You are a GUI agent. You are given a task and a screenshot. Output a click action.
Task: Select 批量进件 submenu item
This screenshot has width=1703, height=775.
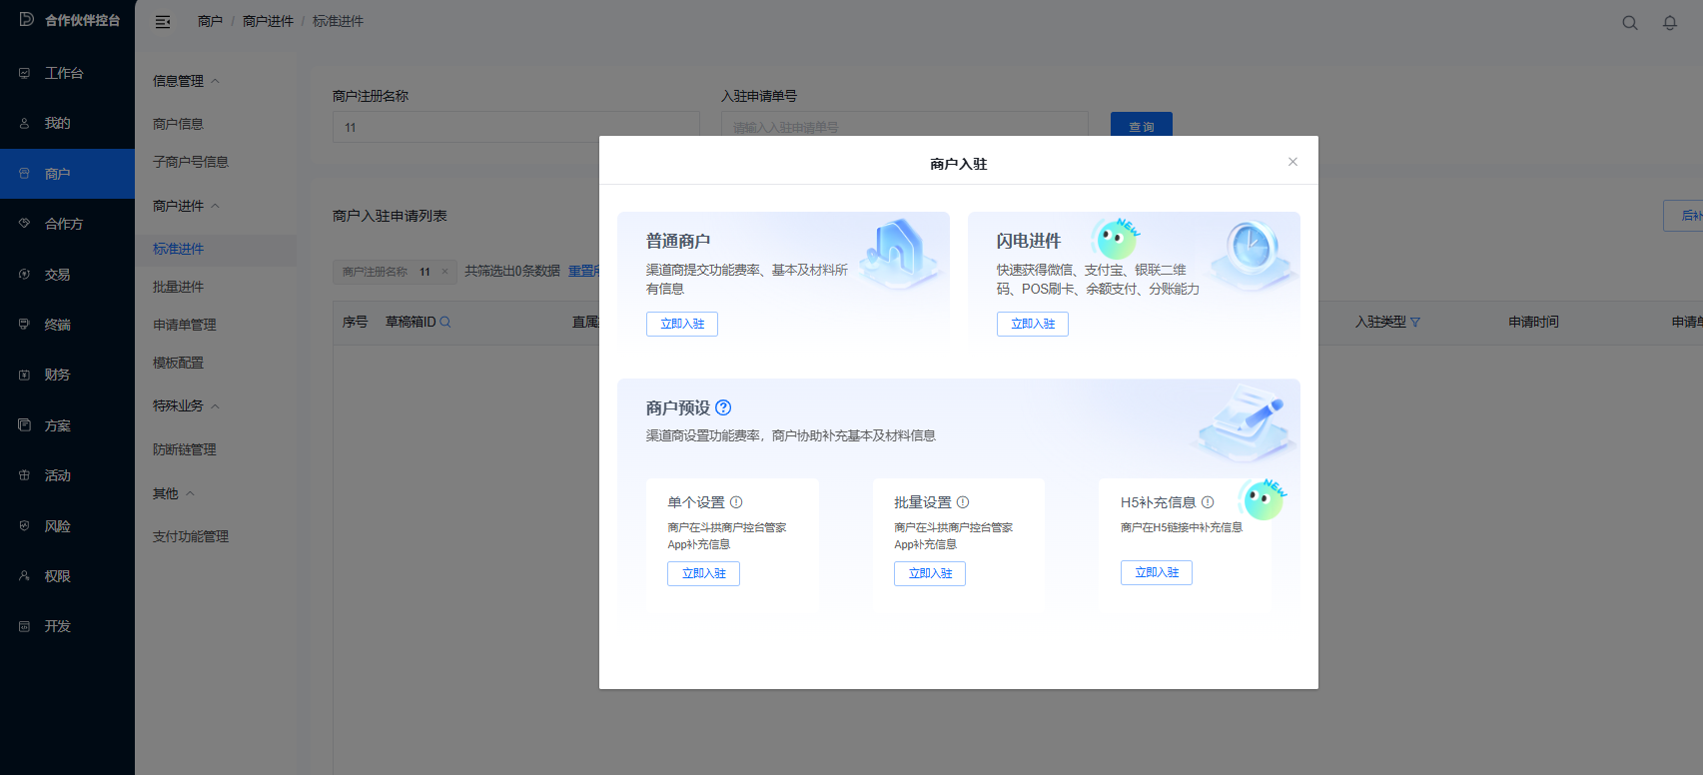pos(178,287)
